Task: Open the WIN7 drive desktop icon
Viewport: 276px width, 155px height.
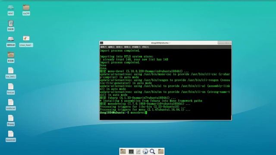Action: [11, 9]
